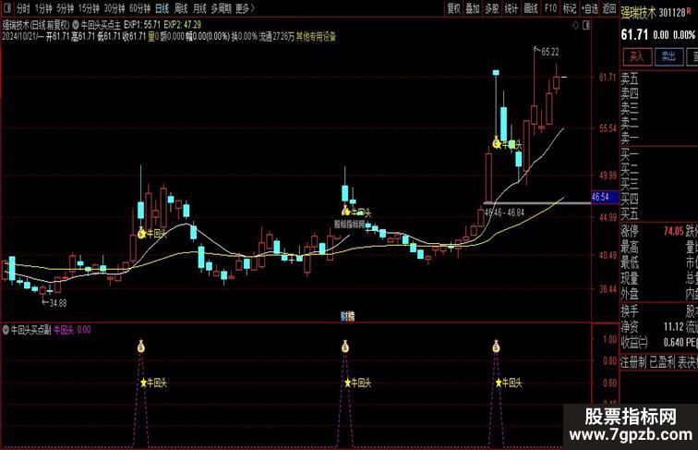698x450 pixels.
Task: Click the 其他专用设备 industry link
Action: [x=316, y=37]
